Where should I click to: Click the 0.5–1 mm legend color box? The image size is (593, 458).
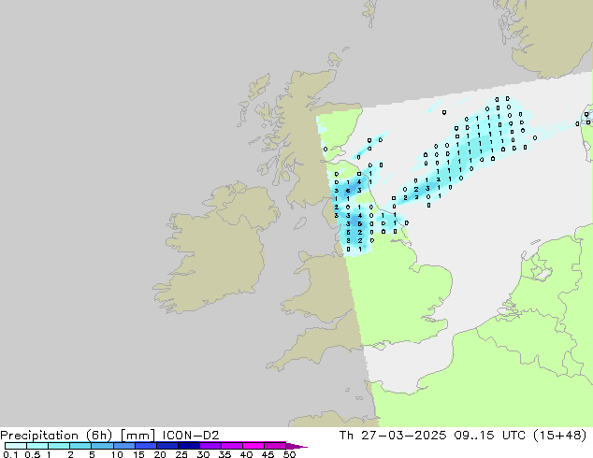point(37,446)
